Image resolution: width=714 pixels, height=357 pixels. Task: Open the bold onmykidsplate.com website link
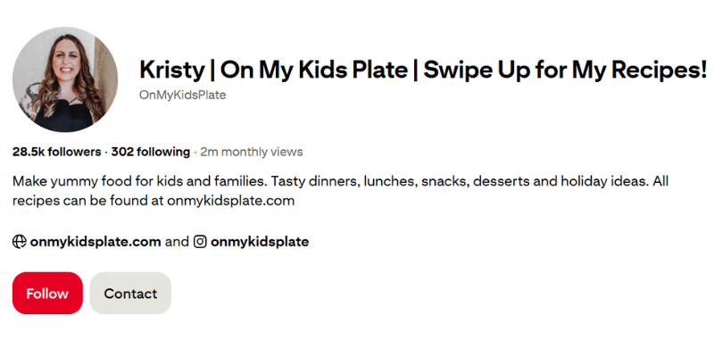pos(95,242)
